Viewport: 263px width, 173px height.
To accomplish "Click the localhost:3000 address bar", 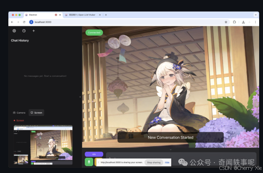I will point(128,22).
